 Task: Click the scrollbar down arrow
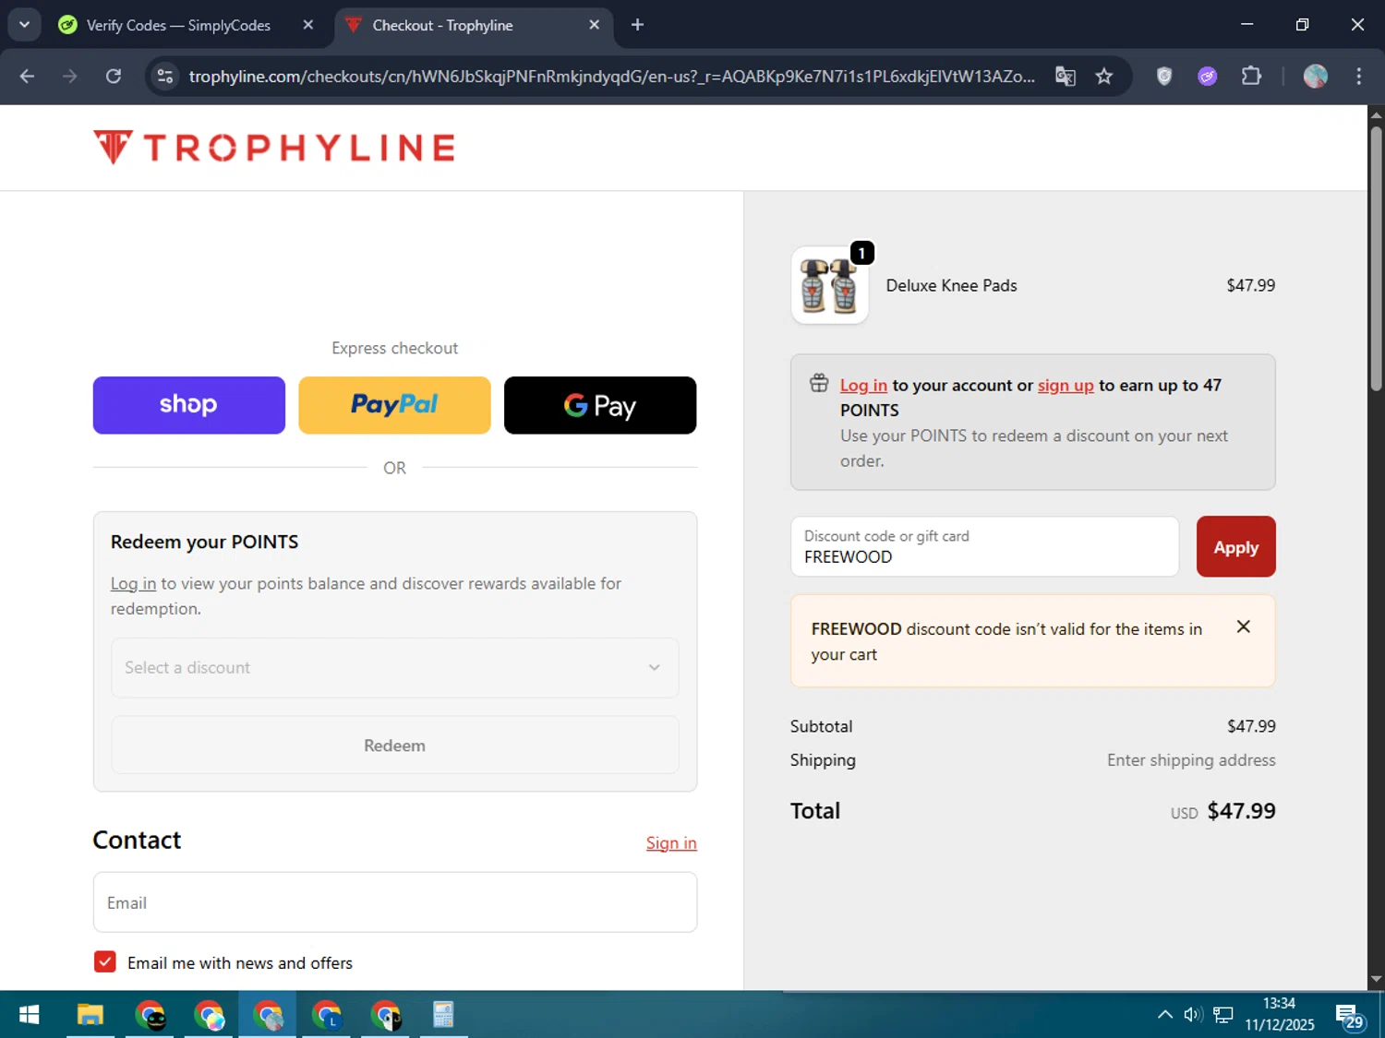click(x=1376, y=980)
